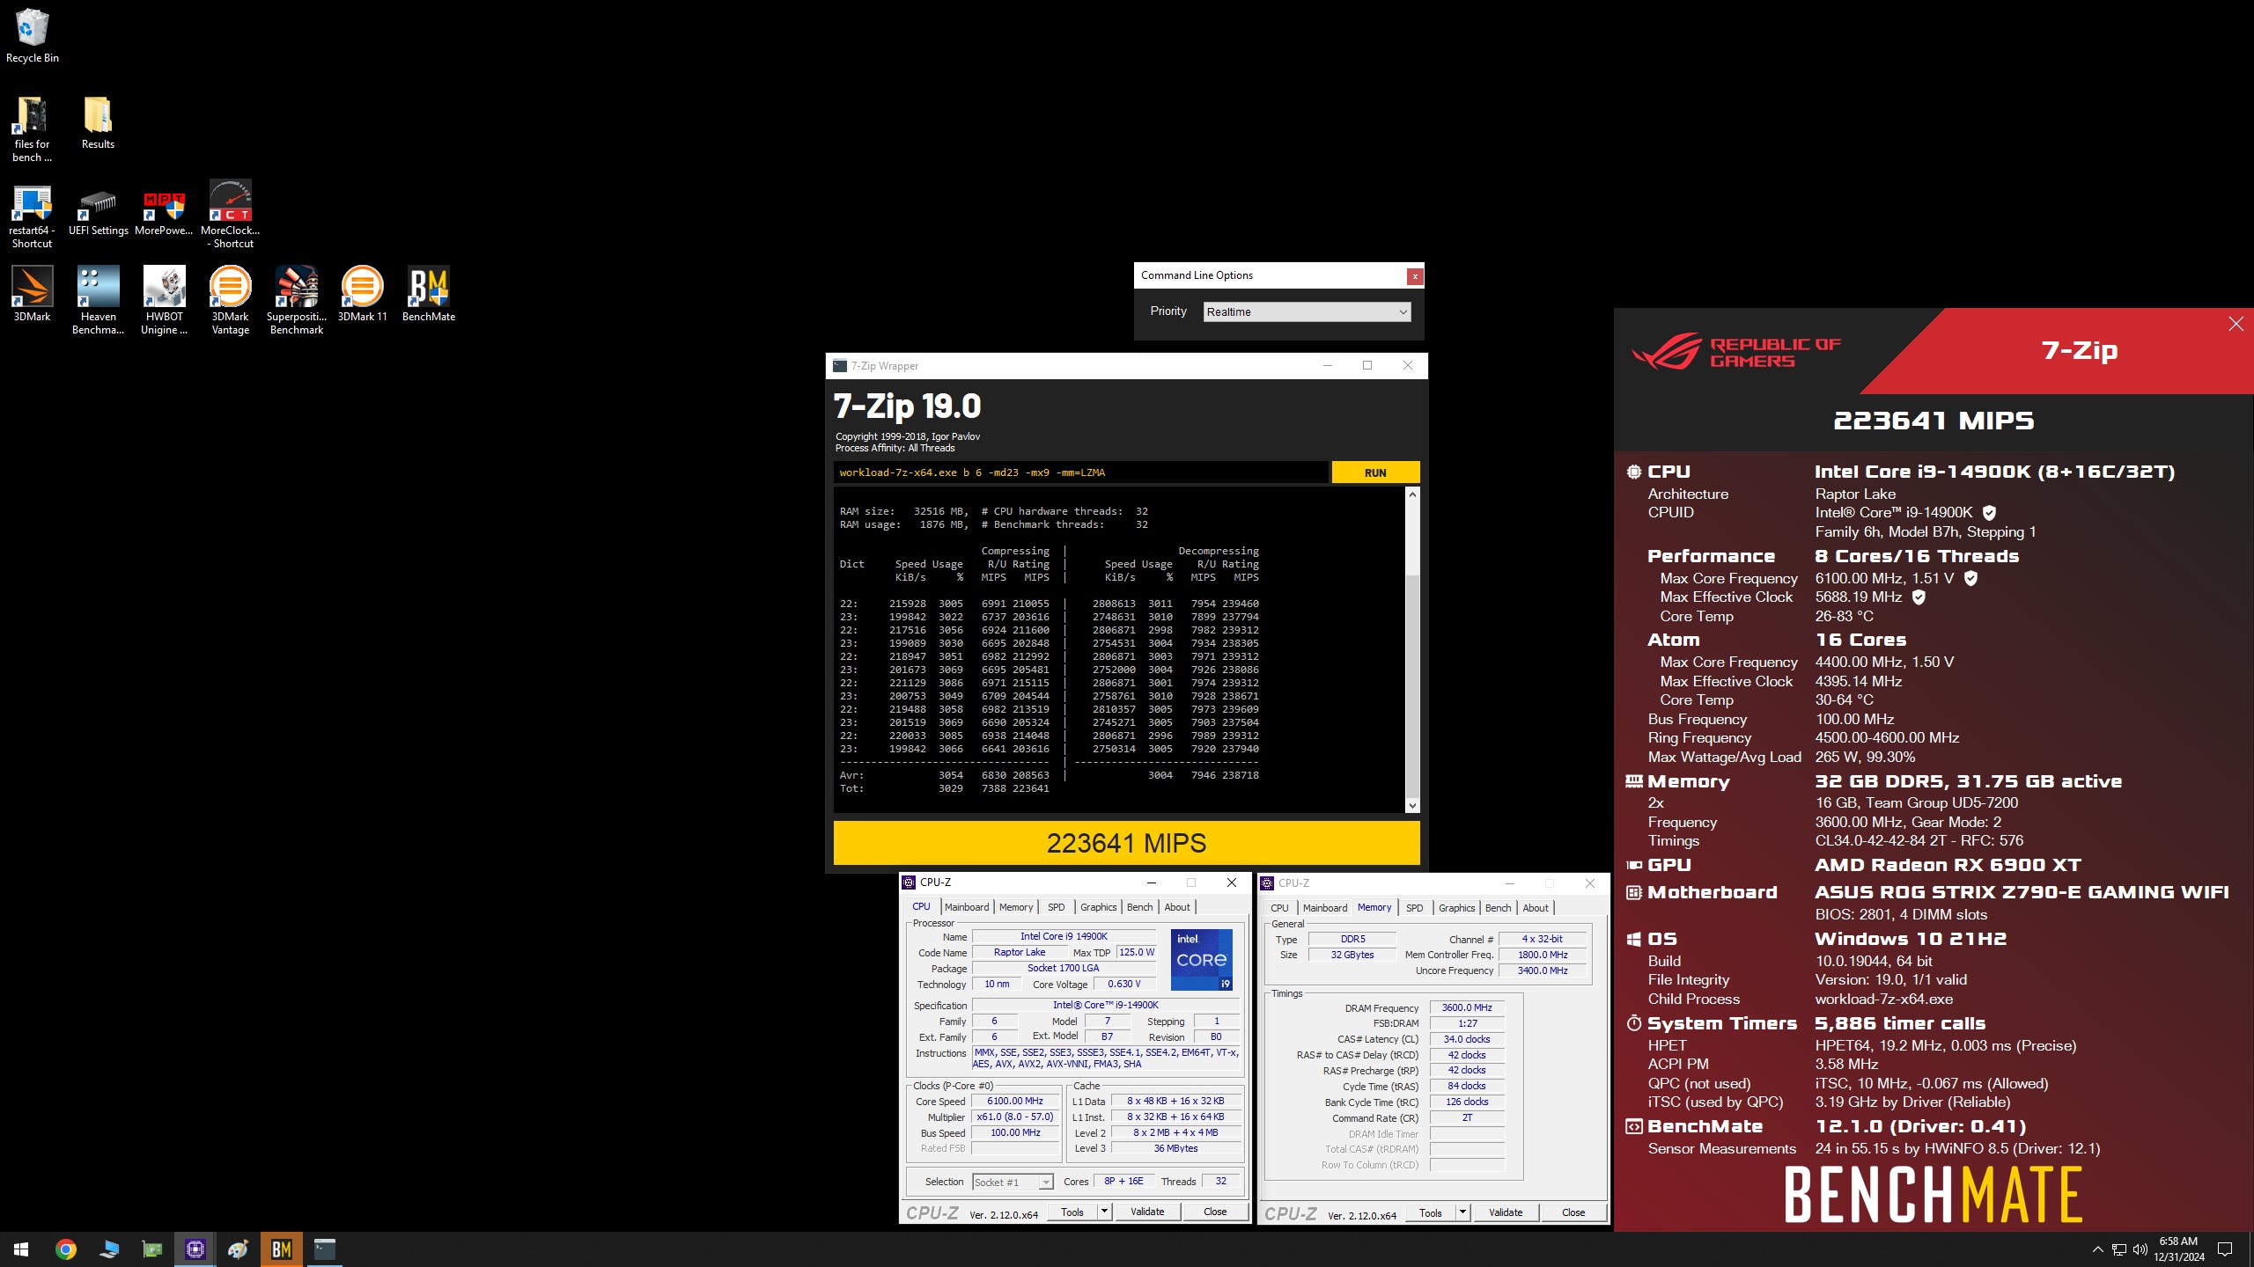Open Chrome from the taskbar
Screen dimensions: 2254x1267
click(x=65, y=1249)
